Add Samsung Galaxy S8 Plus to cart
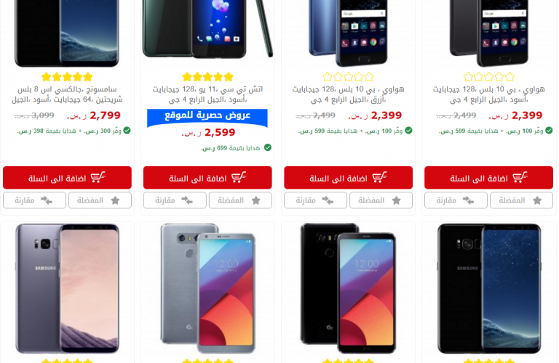 pyautogui.click(x=67, y=177)
